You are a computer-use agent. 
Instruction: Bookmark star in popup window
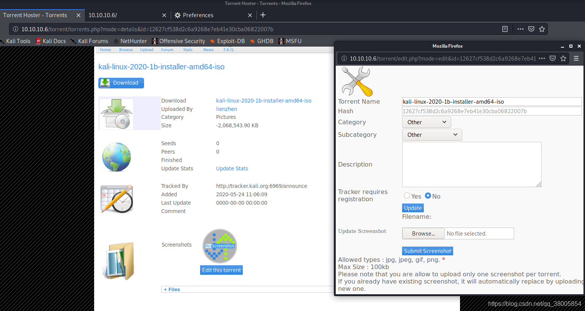[563, 58]
